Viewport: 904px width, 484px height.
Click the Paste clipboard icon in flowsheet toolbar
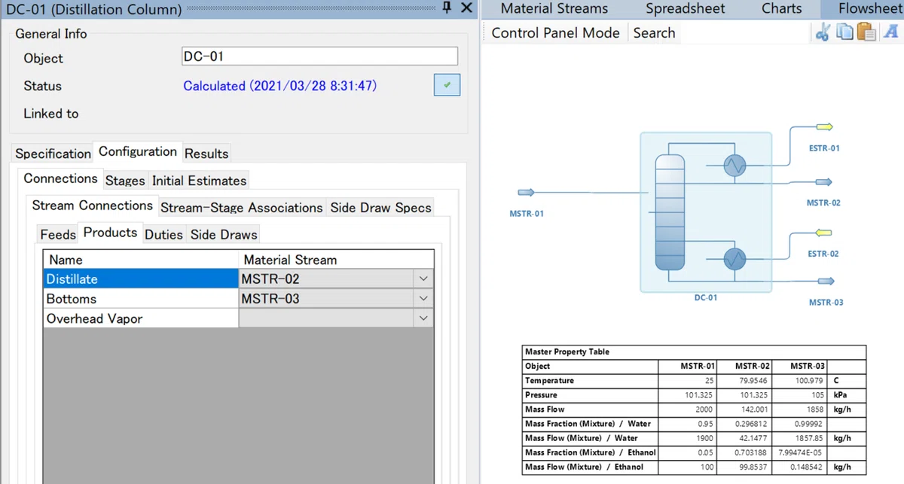point(866,32)
